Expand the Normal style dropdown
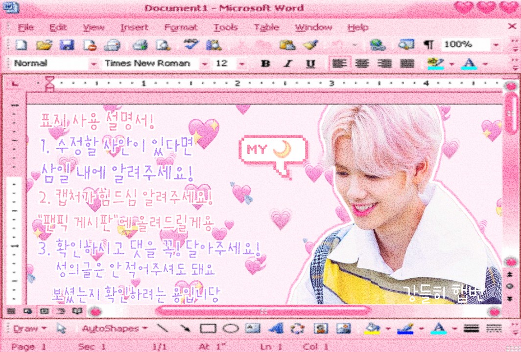Viewport: 521px width, 352px height. (94, 64)
